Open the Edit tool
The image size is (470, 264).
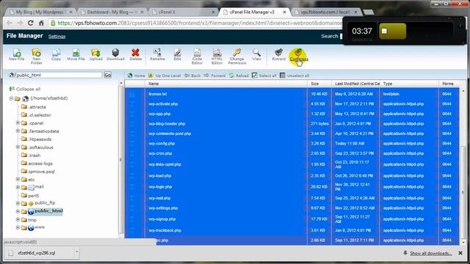coord(177,55)
